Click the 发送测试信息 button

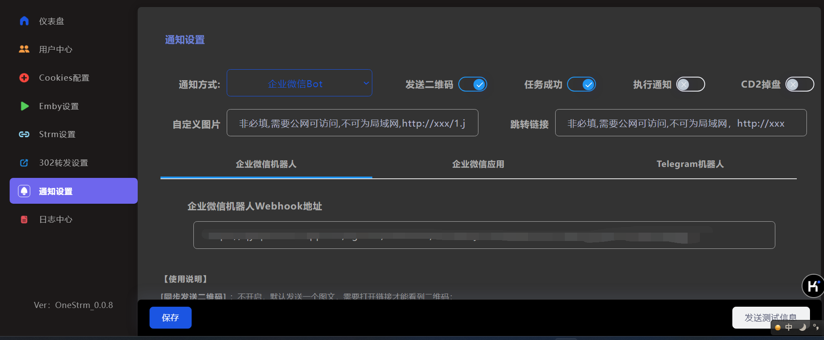(770, 318)
